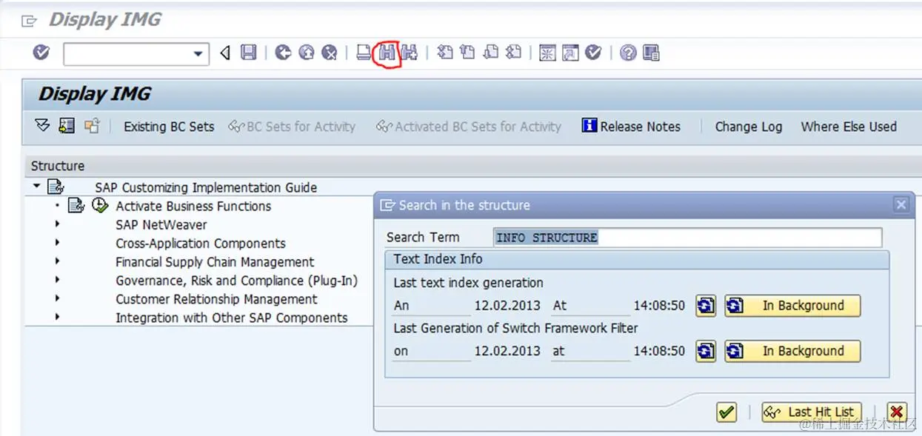This screenshot has height=436, width=922.
Task: Click the Print icon
Action: click(x=364, y=53)
